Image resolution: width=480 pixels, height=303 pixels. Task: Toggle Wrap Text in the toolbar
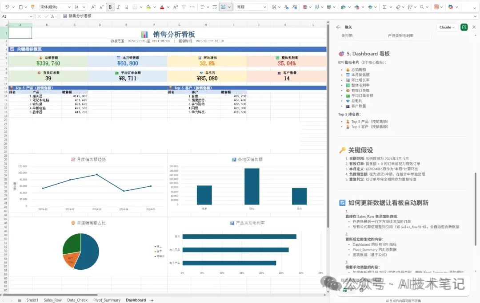point(215,7)
